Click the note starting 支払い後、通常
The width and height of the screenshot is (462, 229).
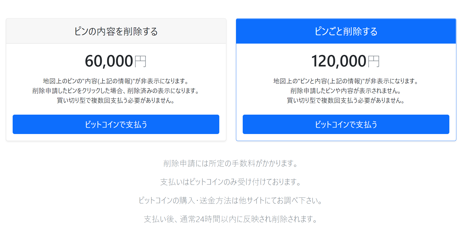pos(231,219)
